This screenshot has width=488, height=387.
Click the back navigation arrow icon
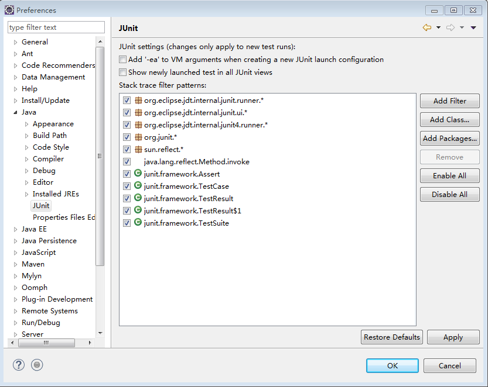[x=427, y=27]
